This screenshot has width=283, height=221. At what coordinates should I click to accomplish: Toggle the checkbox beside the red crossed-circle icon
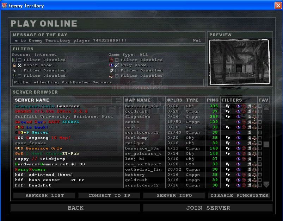tap(117, 60)
